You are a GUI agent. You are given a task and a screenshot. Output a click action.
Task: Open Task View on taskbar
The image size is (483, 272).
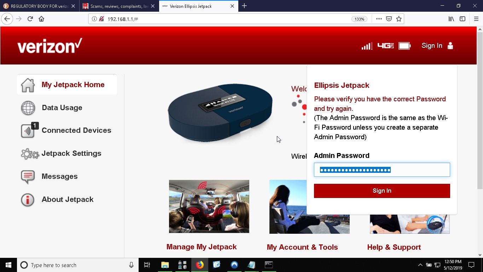[147, 265]
